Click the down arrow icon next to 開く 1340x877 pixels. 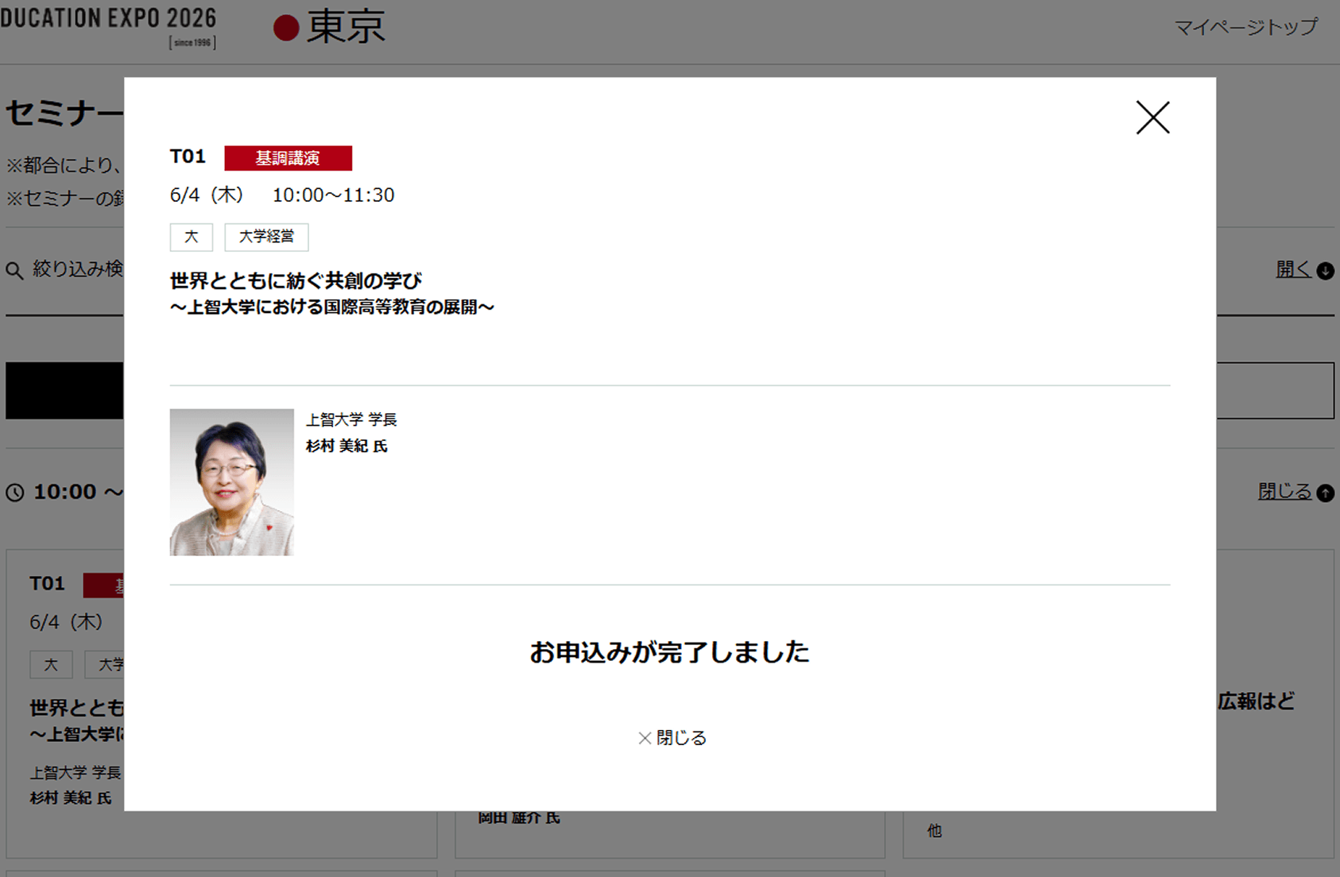tap(1324, 271)
